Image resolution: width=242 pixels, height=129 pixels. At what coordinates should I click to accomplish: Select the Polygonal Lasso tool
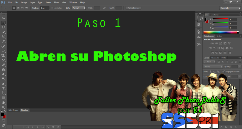click(3, 27)
